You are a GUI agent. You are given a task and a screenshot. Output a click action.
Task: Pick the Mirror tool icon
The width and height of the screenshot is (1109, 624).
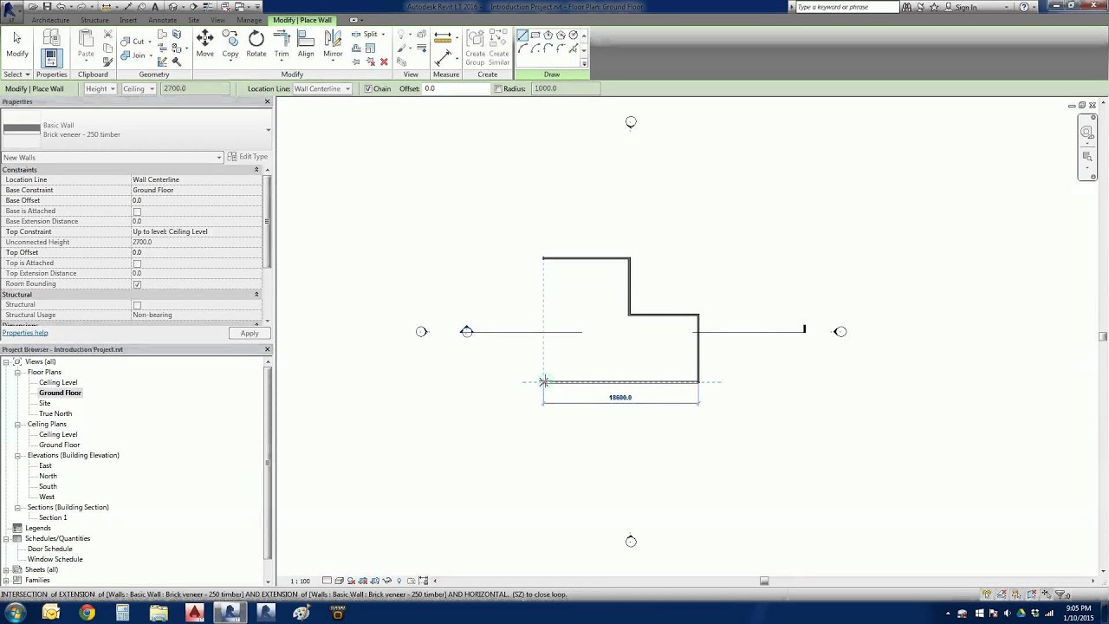coord(333,43)
